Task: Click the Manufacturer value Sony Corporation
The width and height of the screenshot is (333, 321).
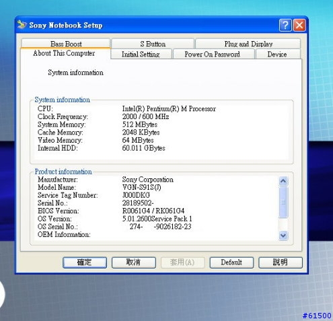Action: coord(148,180)
